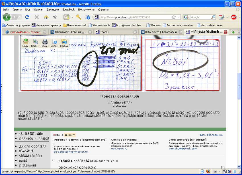Switch to the В Контакте | Фотографии tab
242x175 pixels.
(x=161, y=32)
